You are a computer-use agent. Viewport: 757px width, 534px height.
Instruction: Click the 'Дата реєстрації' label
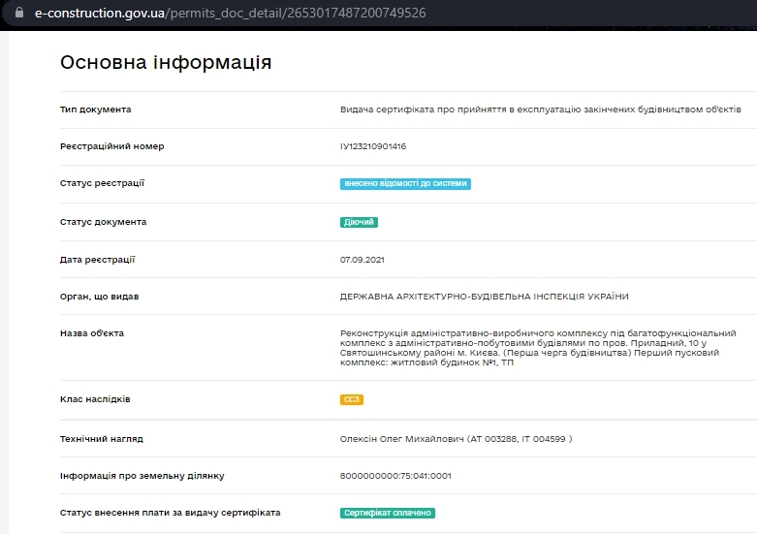click(x=97, y=260)
